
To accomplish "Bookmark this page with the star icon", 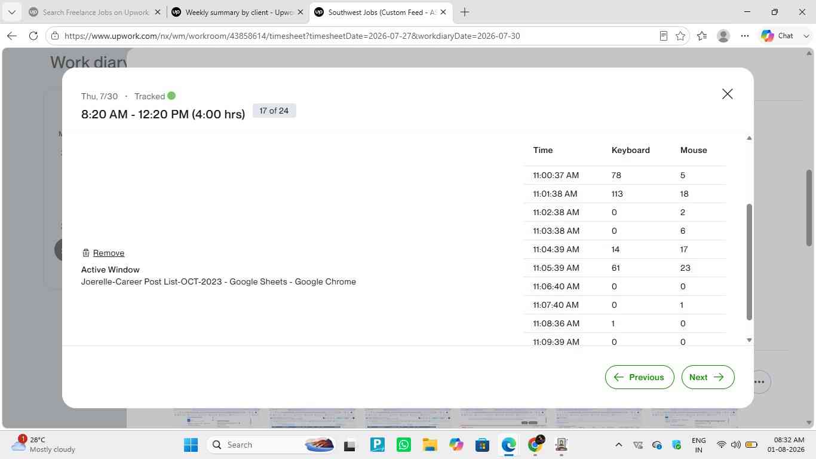I will 680,36.
